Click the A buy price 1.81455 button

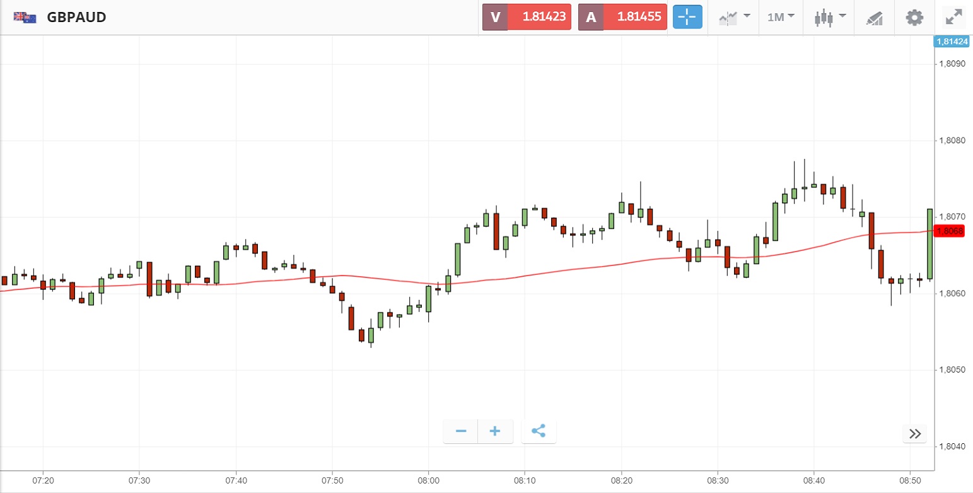(622, 17)
